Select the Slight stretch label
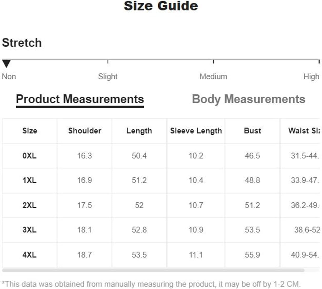 (108, 77)
